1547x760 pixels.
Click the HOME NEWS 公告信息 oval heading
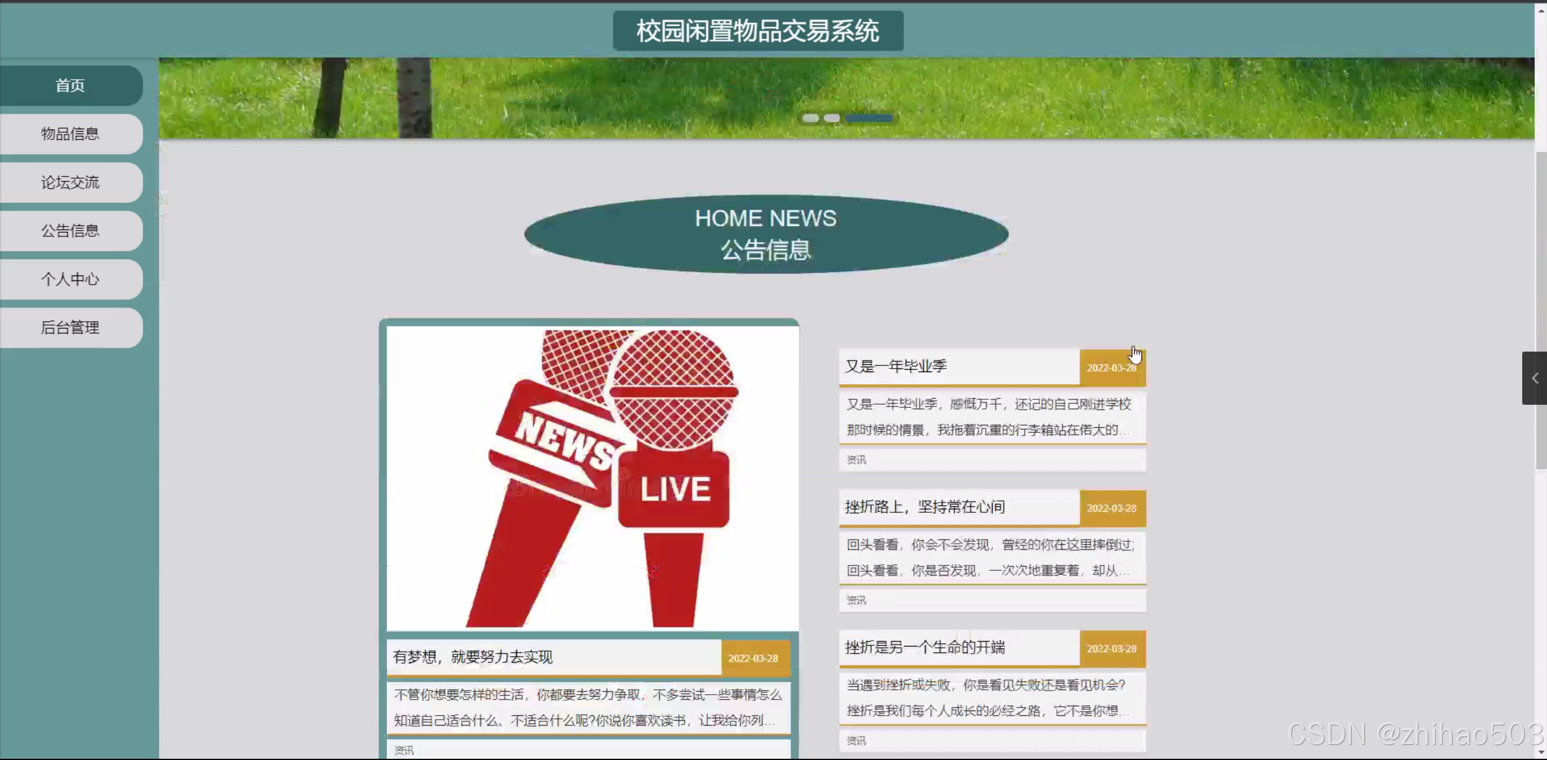tap(765, 234)
